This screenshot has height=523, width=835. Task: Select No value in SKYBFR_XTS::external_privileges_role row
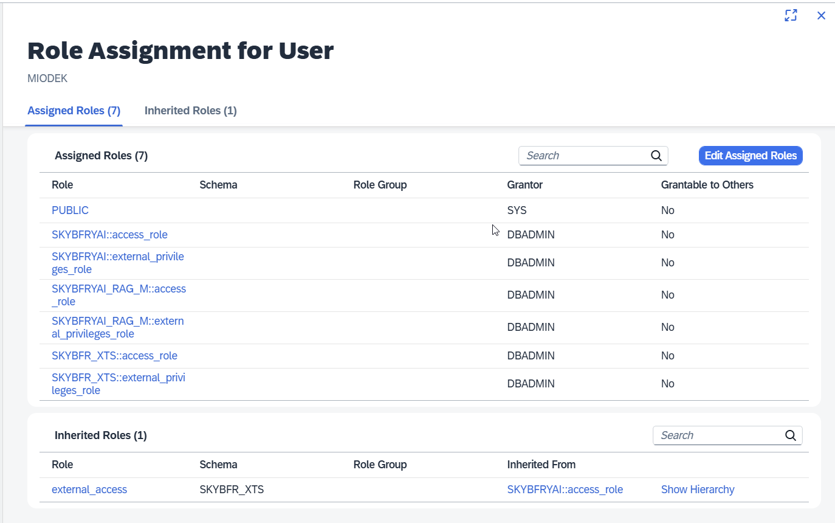668,384
